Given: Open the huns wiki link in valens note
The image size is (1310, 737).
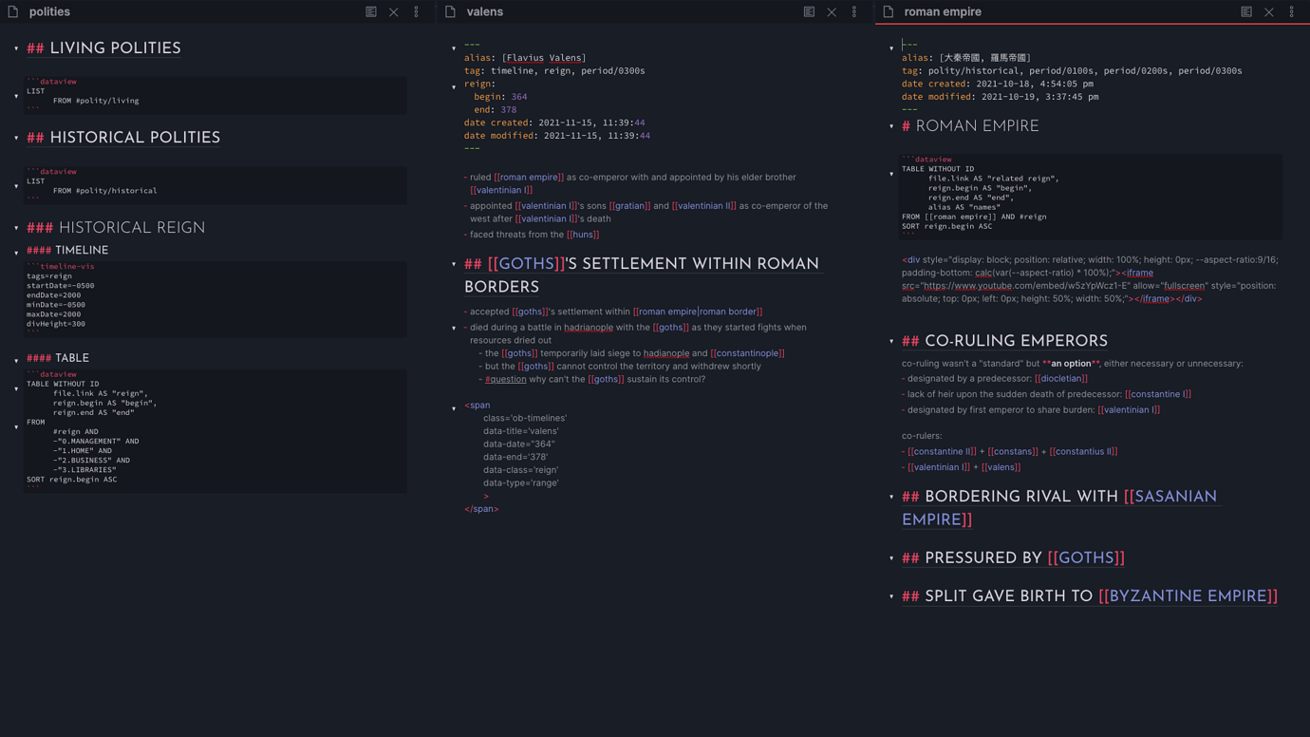Looking at the screenshot, I should pos(582,234).
